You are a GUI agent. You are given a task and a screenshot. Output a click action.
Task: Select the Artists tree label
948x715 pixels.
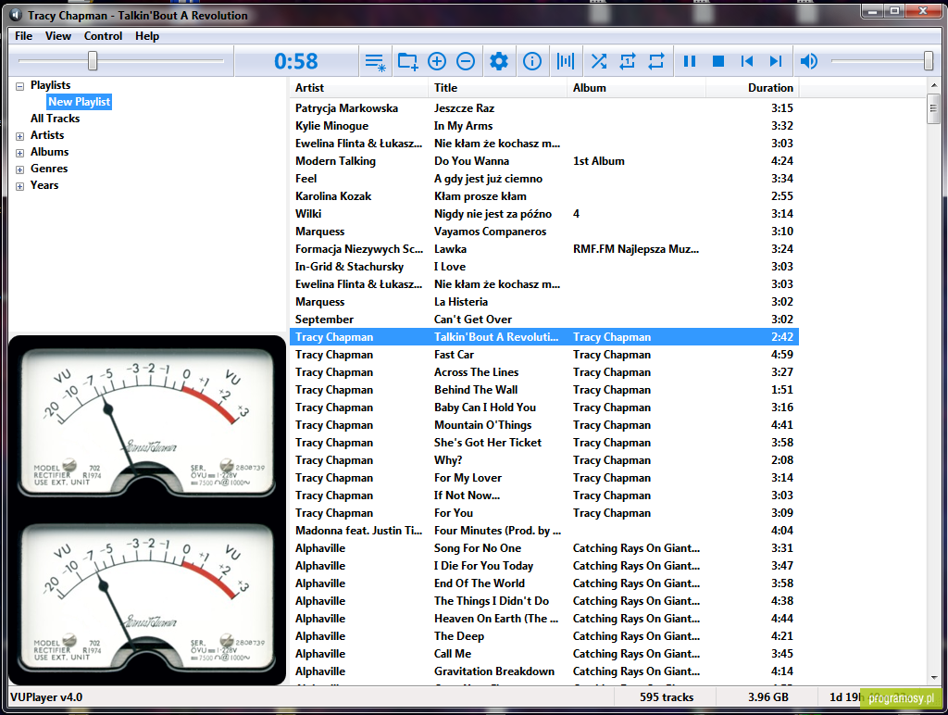coord(47,135)
